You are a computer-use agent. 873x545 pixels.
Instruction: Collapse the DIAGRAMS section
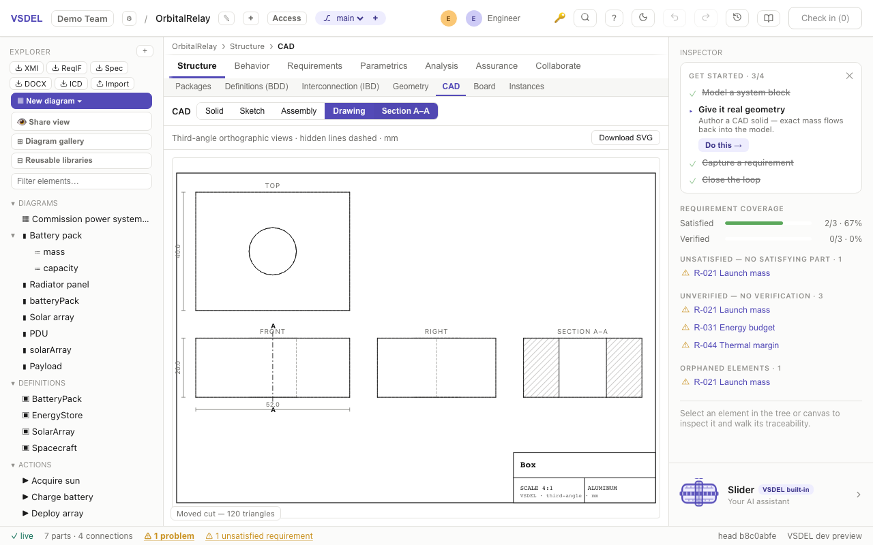pos(13,203)
